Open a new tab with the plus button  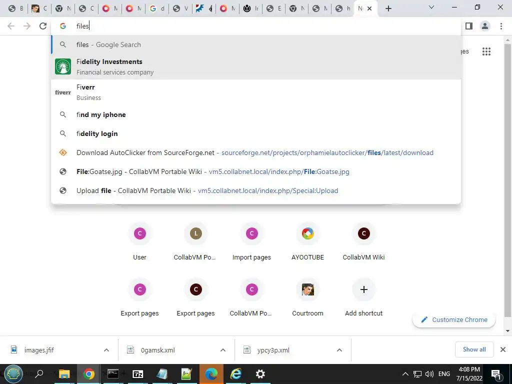pos(388,8)
